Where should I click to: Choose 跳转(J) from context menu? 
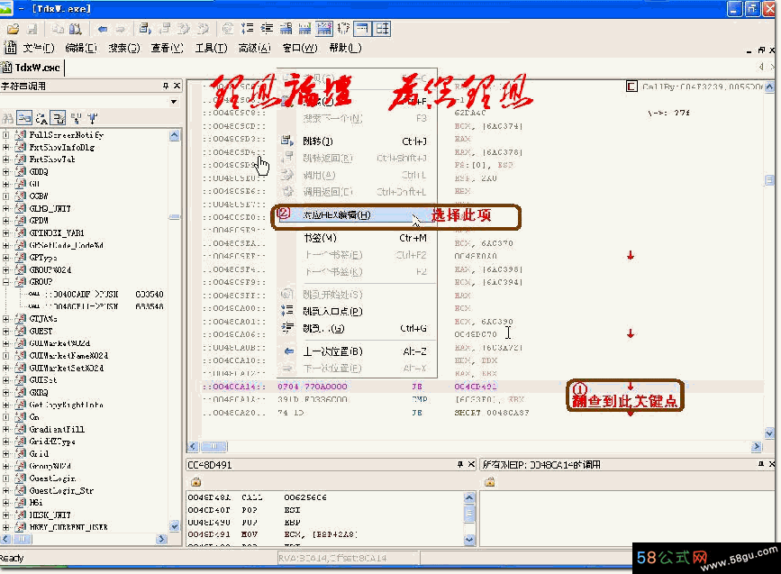[x=318, y=141]
